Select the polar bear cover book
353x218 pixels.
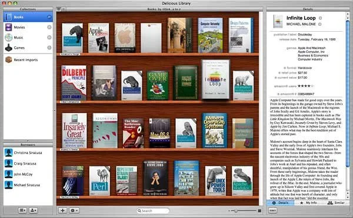click(x=243, y=85)
